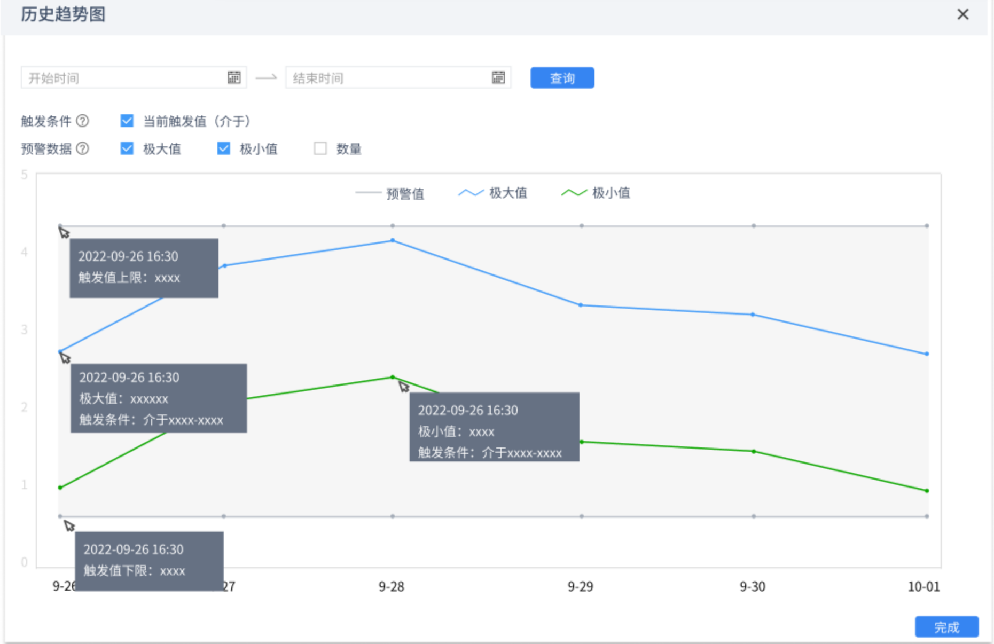Focus the 结束时间 input field

coord(387,78)
